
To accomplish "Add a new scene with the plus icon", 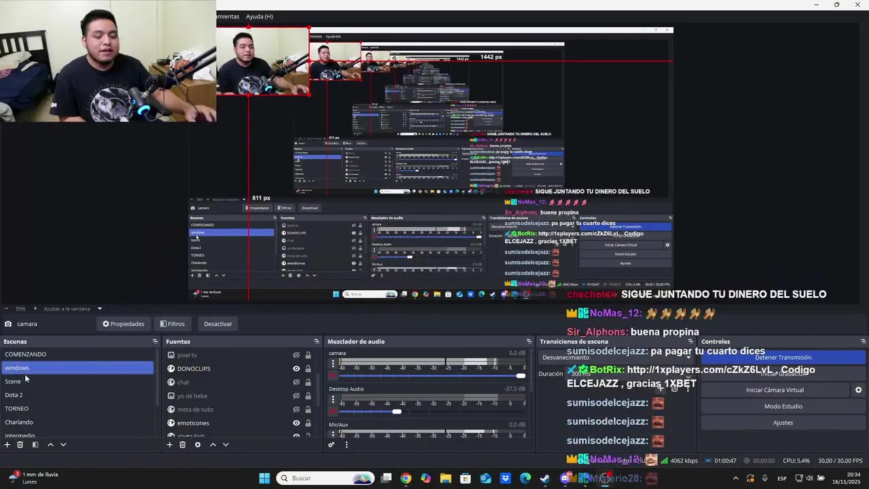I will tap(7, 445).
